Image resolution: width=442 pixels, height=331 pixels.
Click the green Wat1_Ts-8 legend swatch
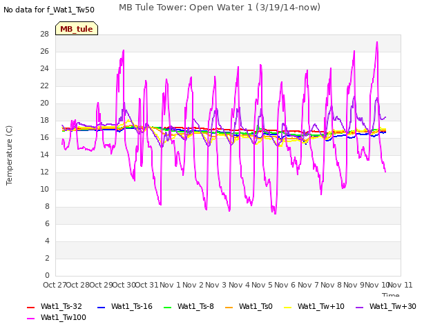[x=167, y=307]
